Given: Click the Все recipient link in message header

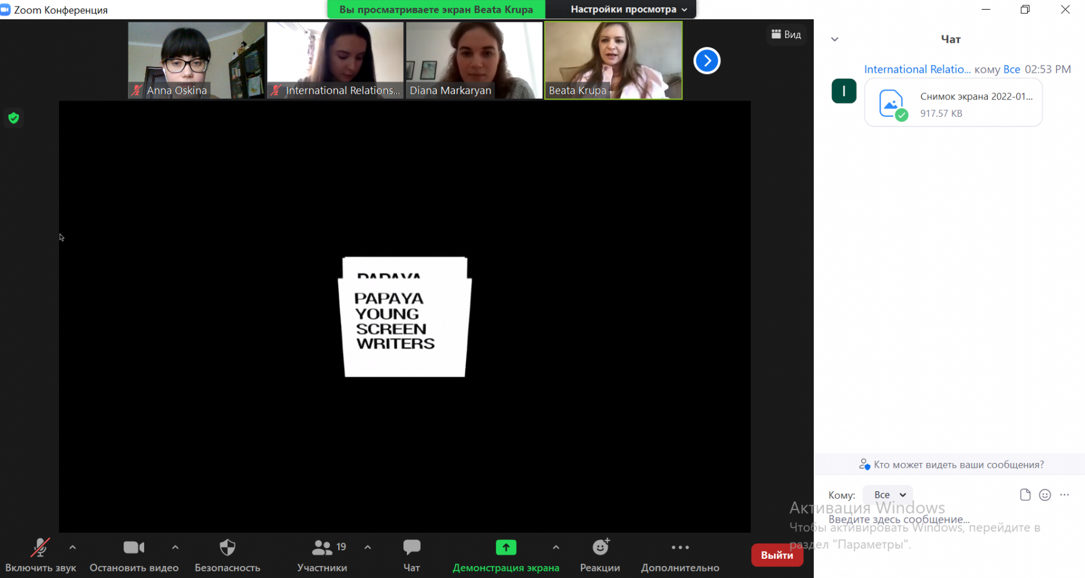Looking at the screenshot, I should tap(1011, 69).
